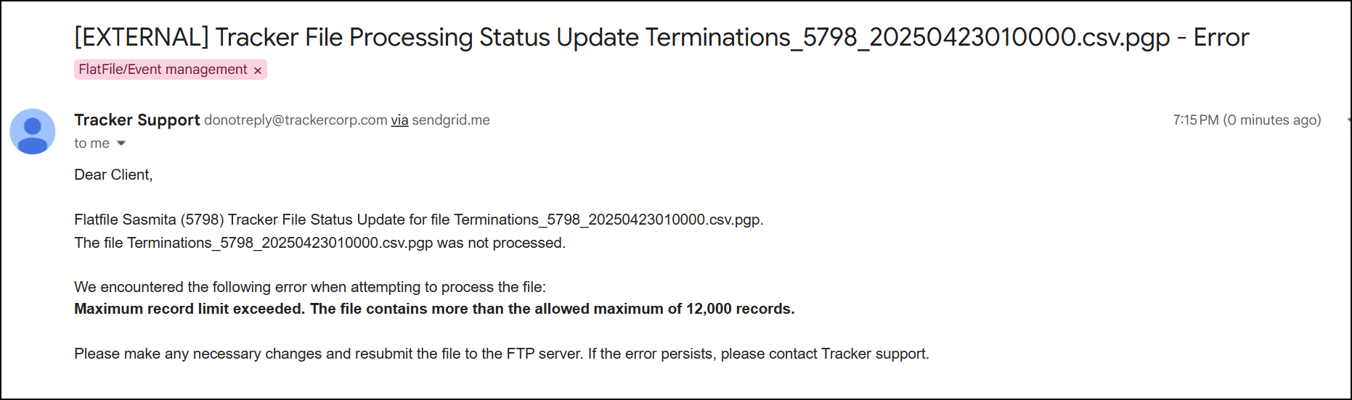Image resolution: width=1352 pixels, height=400 pixels.
Task: Open the FlatFile/Event management label chip
Action: coord(163,70)
